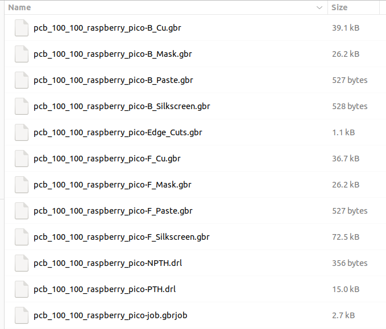
Task: Click the PTH.drl file icon
Action: pyautogui.click(x=22, y=289)
